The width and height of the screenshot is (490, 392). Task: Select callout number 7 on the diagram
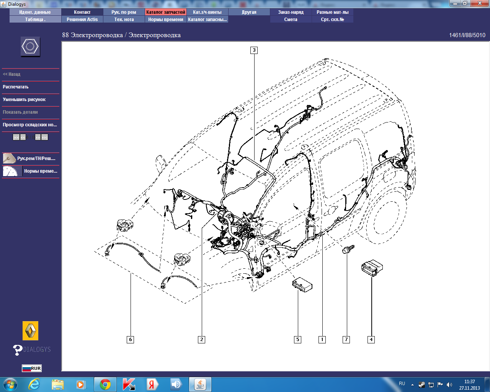[346, 340]
